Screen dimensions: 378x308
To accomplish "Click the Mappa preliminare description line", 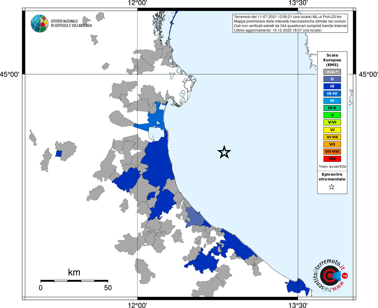I will pos(290,21).
